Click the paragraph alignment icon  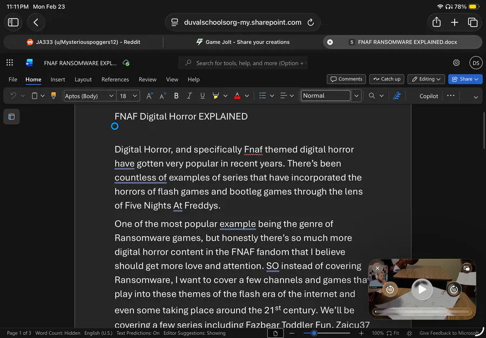point(283,96)
